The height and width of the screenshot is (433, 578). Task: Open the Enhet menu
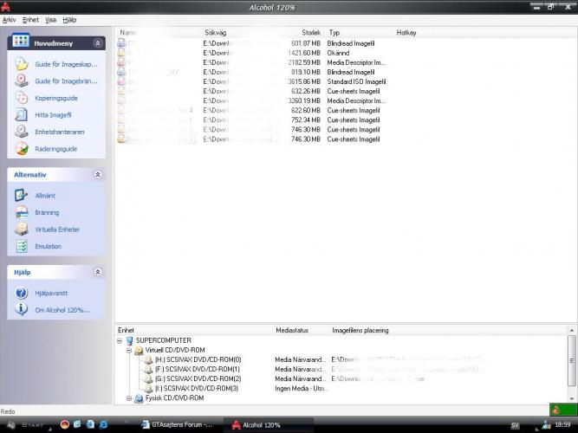[x=30, y=20]
